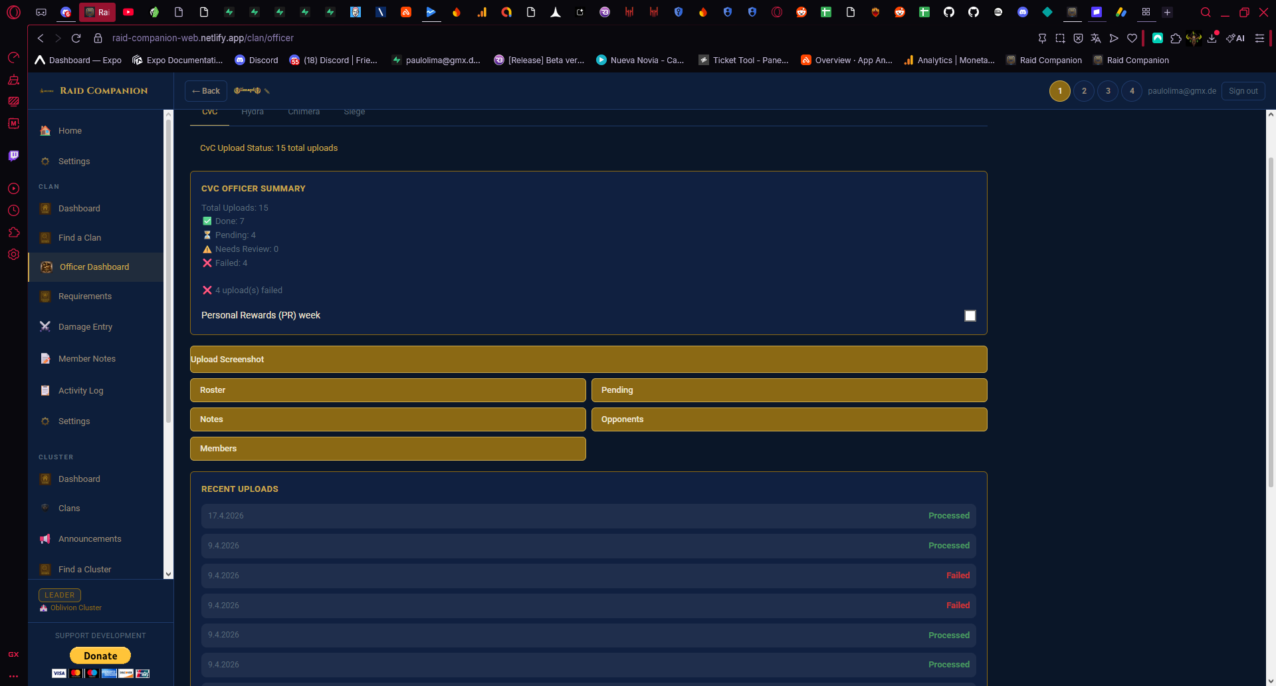
Task: Click the Opera menu logo
Action: [x=13, y=12]
